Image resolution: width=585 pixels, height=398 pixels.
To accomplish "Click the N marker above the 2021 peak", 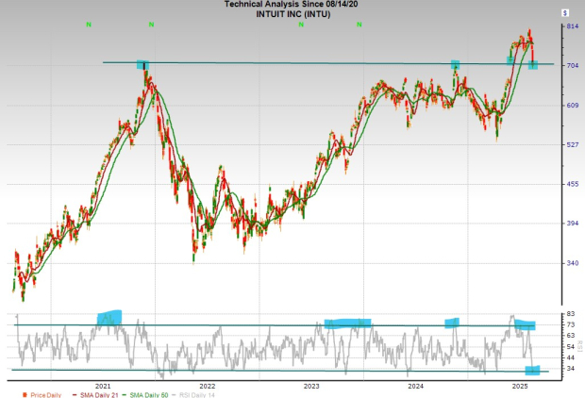I will (151, 24).
